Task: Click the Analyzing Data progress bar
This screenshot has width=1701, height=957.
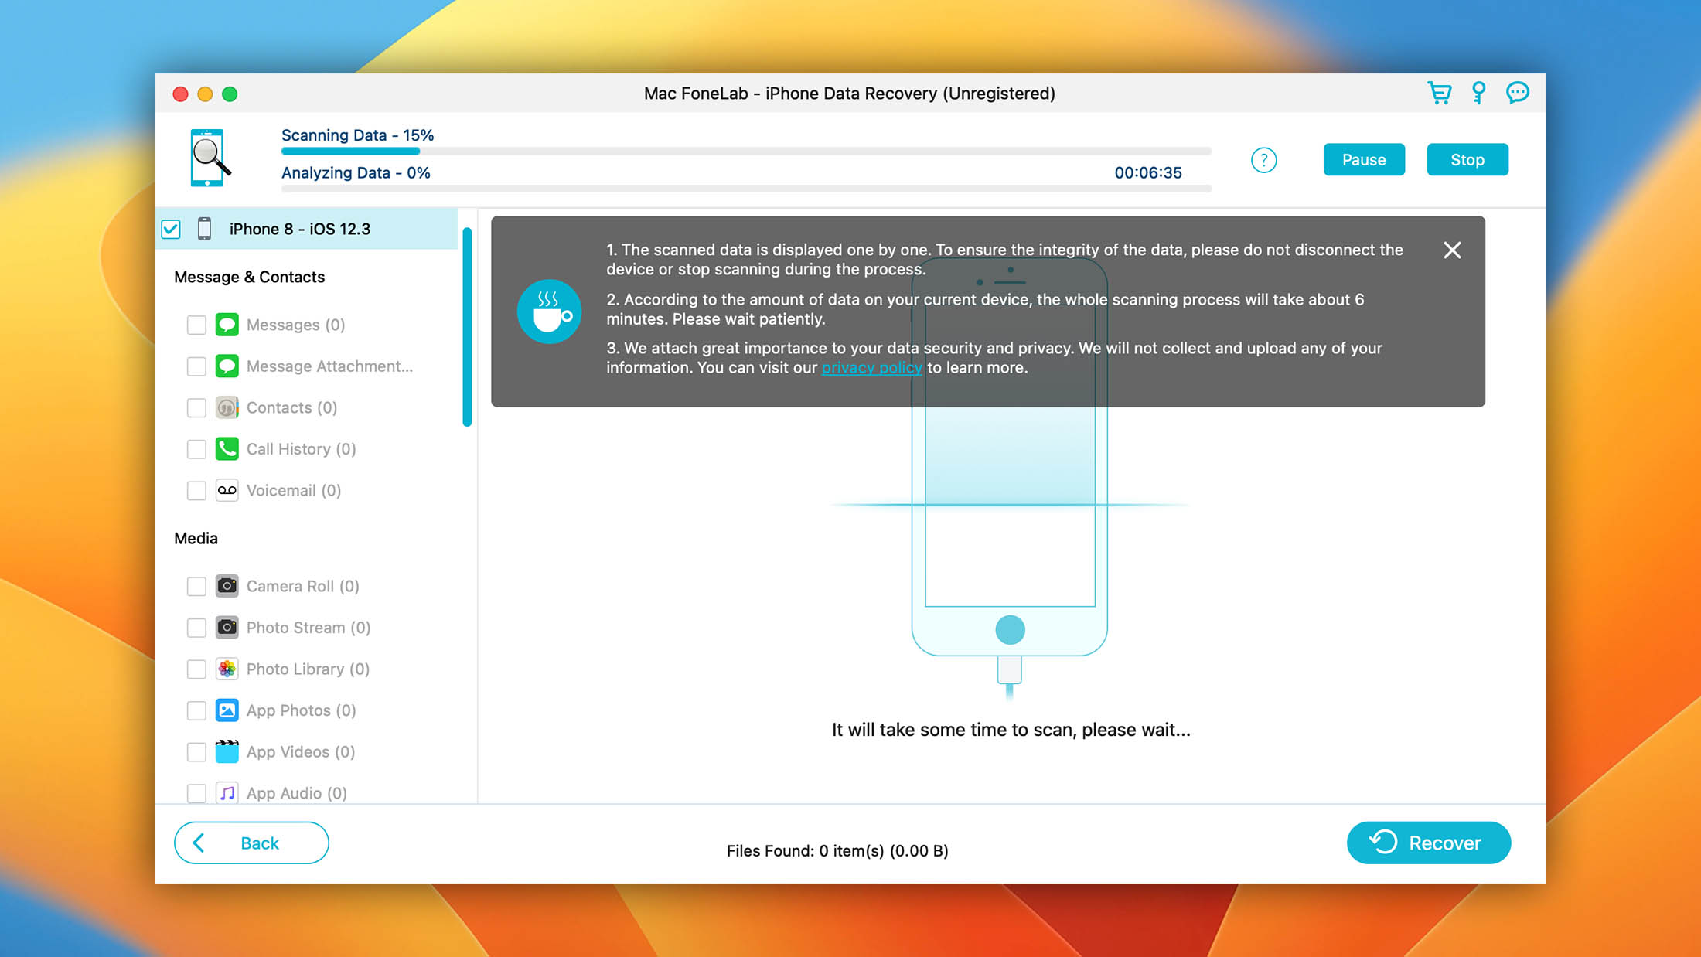Action: [x=746, y=188]
